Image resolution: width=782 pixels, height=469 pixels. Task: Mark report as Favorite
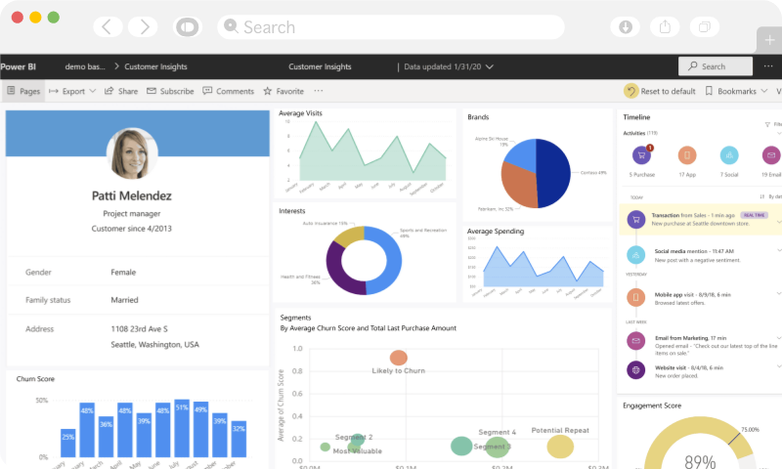(x=283, y=91)
